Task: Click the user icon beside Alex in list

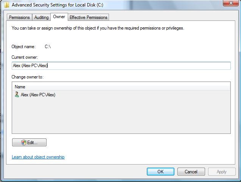Action: tap(17, 95)
